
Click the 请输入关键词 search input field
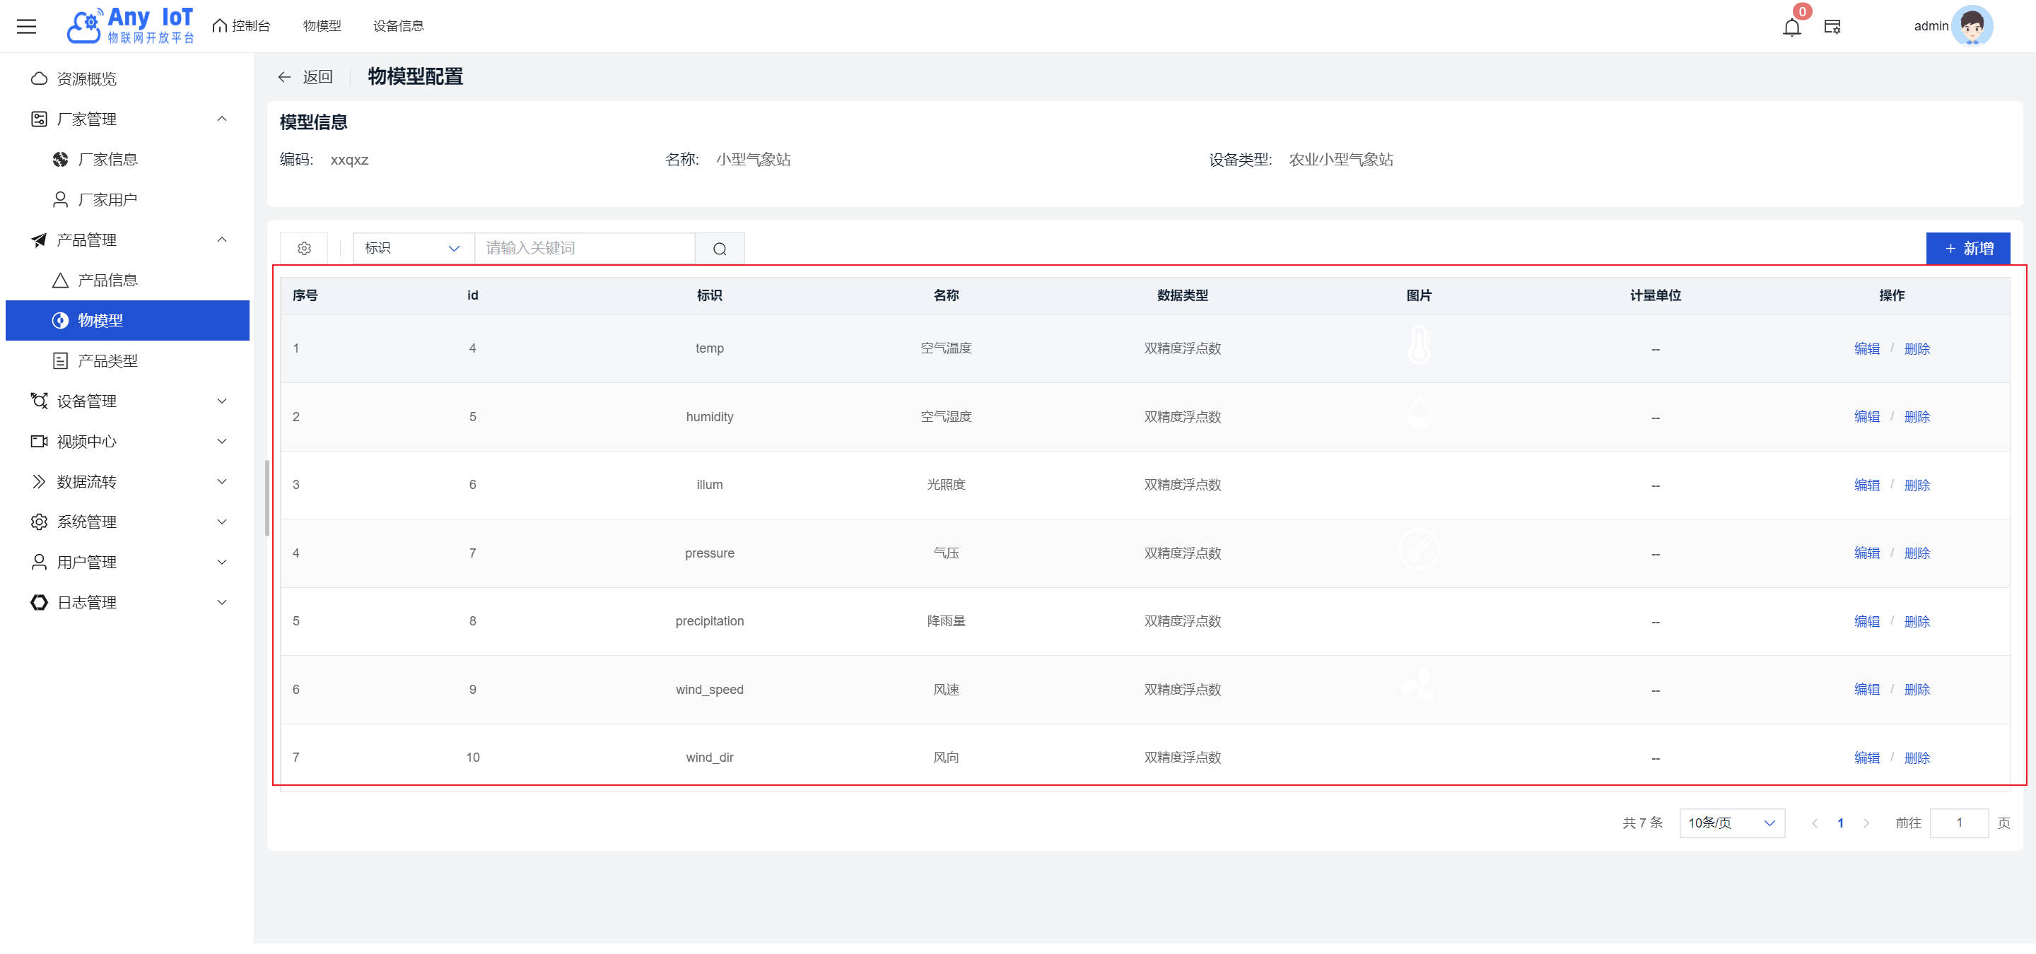[x=583, y=248]
